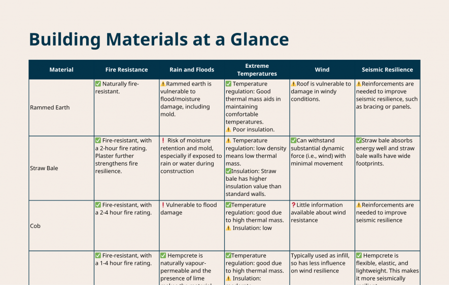Click green checkmark before "Can withstand substantial"

click(x=293, y=141)
